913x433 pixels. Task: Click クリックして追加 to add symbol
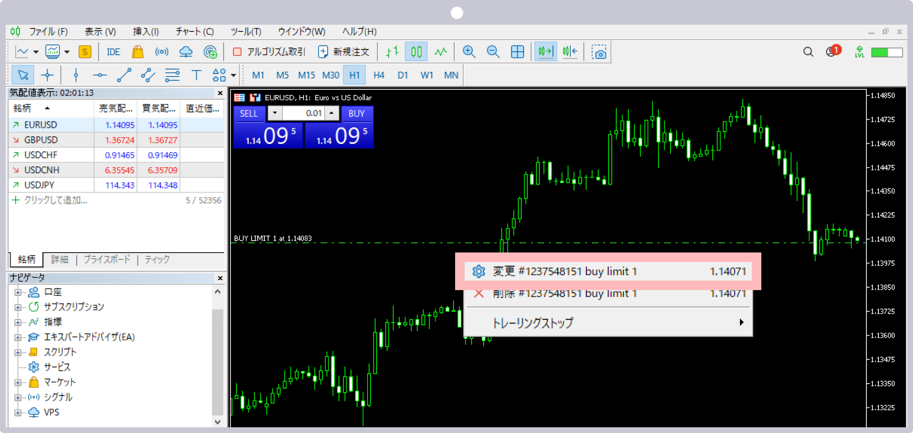[56, 200]
